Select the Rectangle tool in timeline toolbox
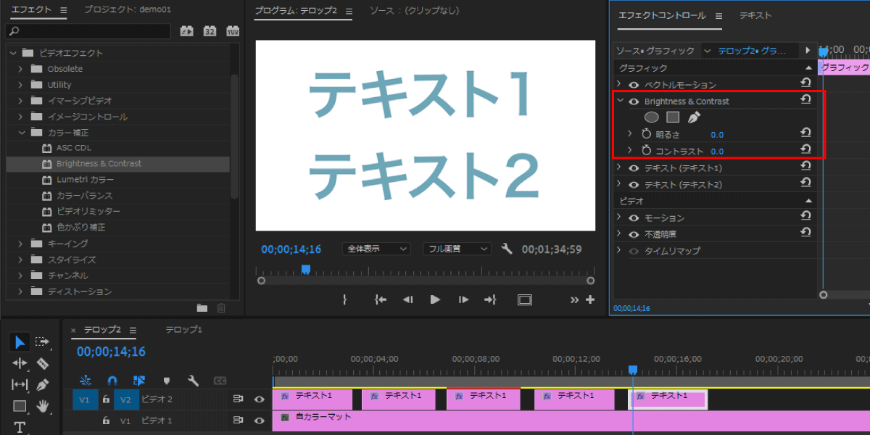Image resolution: width=870 pixels, height=435 pixels. 20,406
